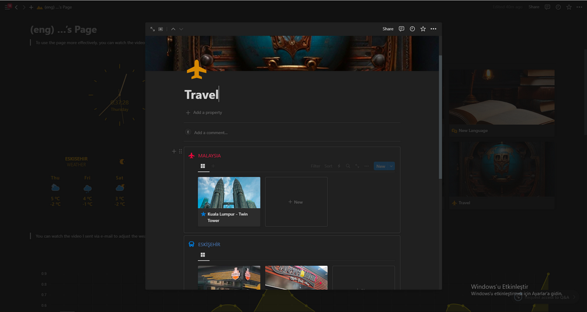Click the empty "+ New" card in the MALAYSIA gallery
The width and height of the screenshot is (587, 312).
[296, 202]
